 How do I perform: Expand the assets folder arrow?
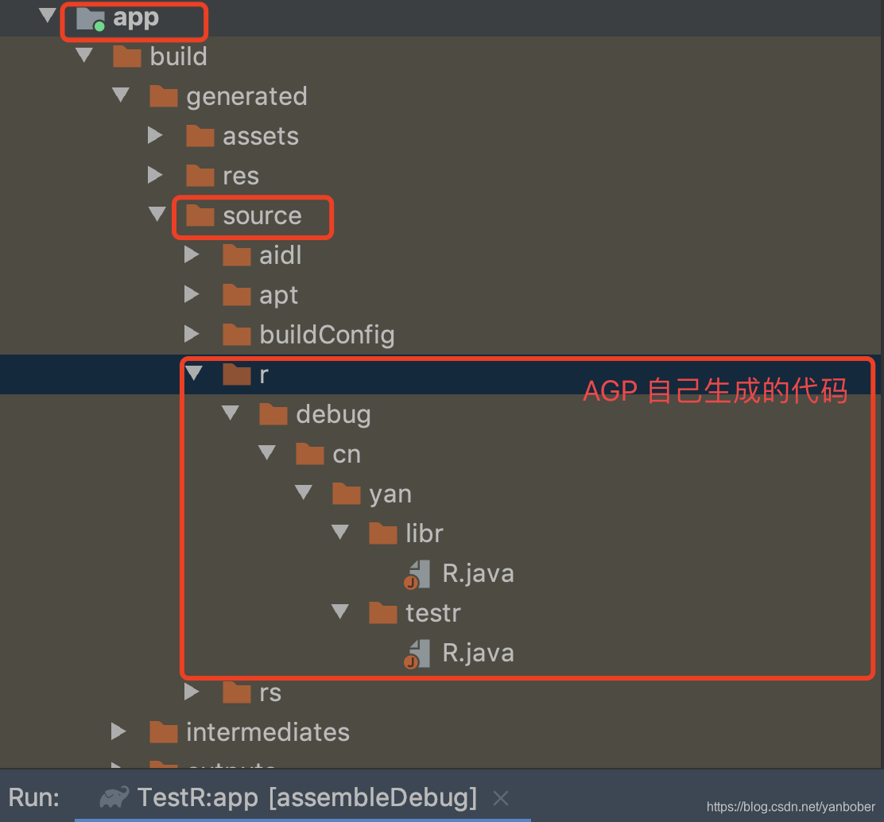(x=155, y=135)
